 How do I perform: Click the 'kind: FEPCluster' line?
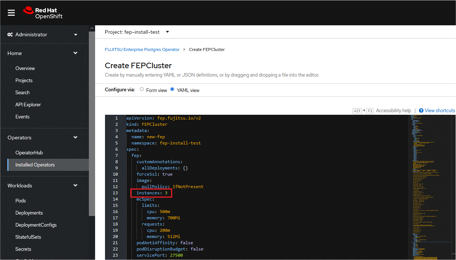click(147, 124)
